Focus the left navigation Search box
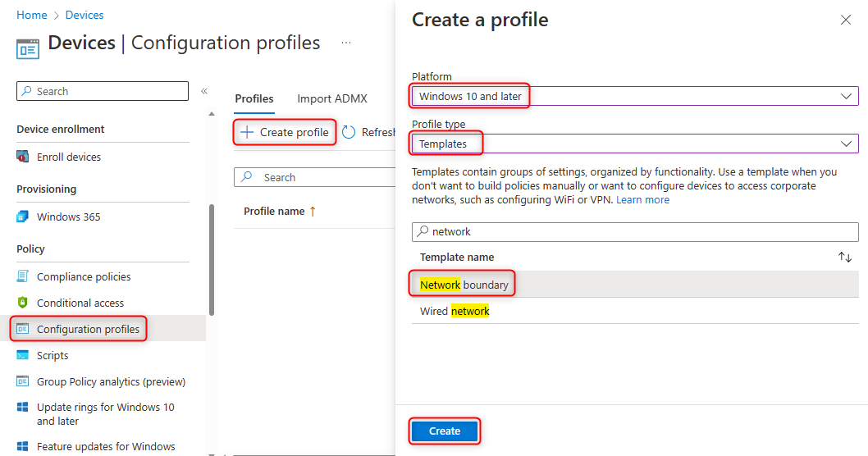The height and width of the screenshot is (456, 868). coord(103,91)
